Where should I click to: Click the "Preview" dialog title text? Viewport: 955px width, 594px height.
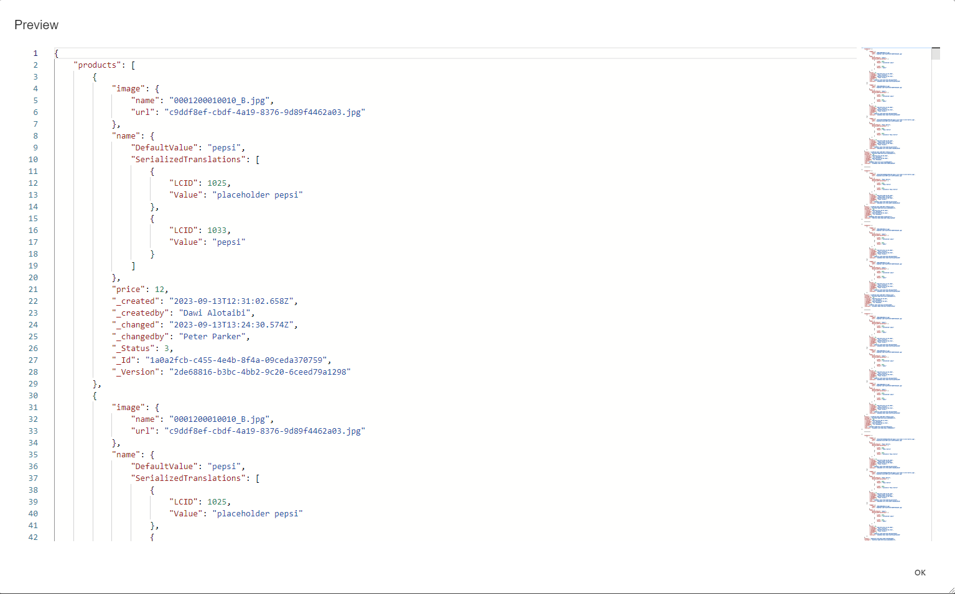[x=36, y=25]
